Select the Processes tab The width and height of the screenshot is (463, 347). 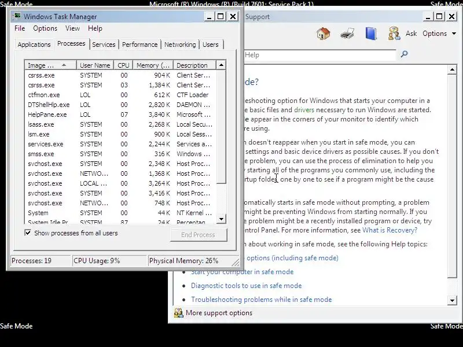[x=71, y=44]
